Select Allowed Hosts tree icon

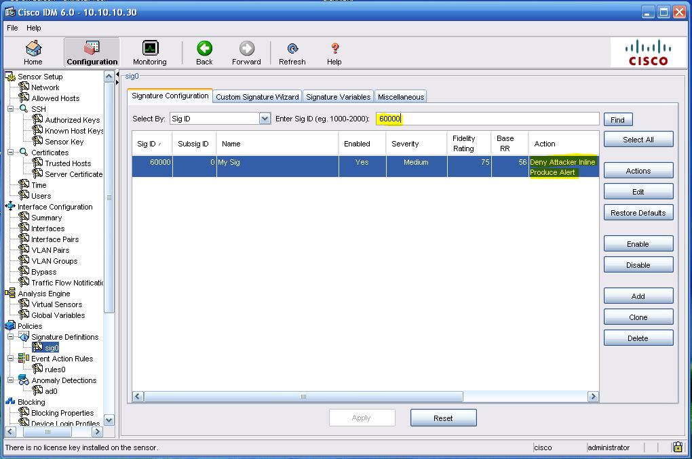24,98
